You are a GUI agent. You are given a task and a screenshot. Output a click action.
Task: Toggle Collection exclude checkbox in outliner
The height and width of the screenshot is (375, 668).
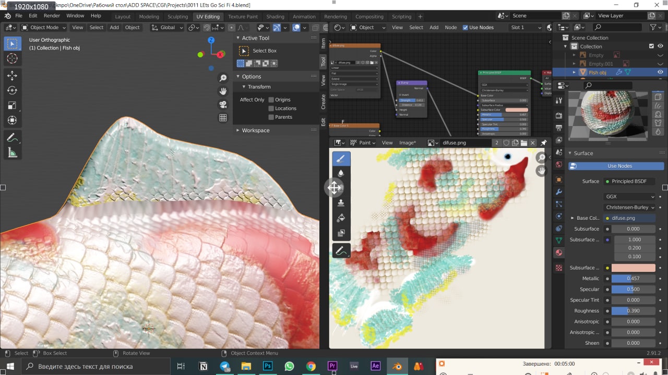651,46
